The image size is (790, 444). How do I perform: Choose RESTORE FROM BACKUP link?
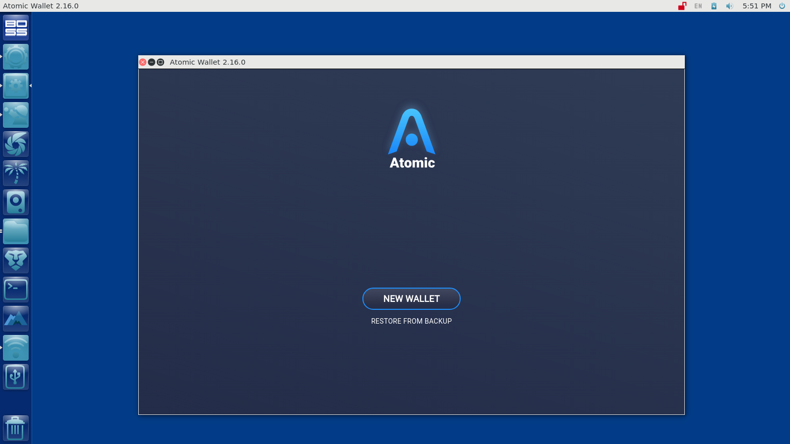(411, 321)
